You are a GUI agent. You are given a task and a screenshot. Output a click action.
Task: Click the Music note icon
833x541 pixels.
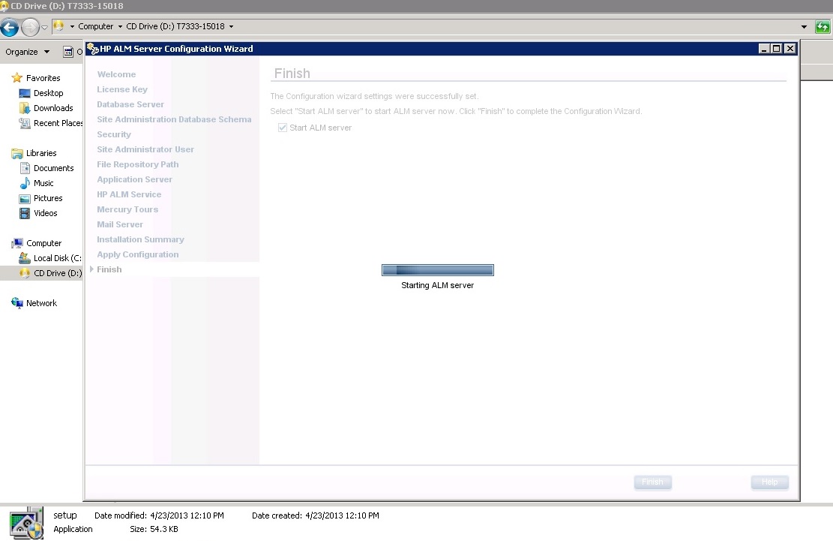tap(25, 183)
